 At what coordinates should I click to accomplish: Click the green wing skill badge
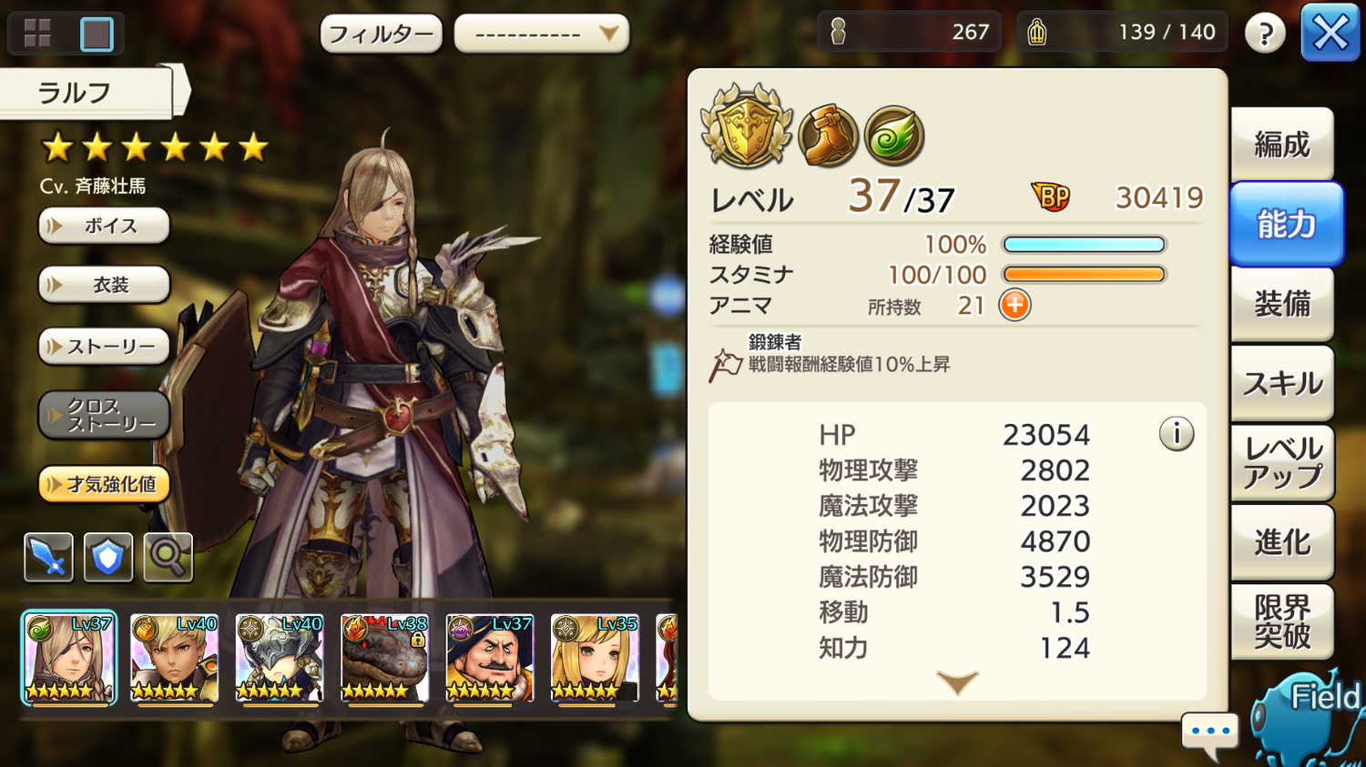[894, 136]
